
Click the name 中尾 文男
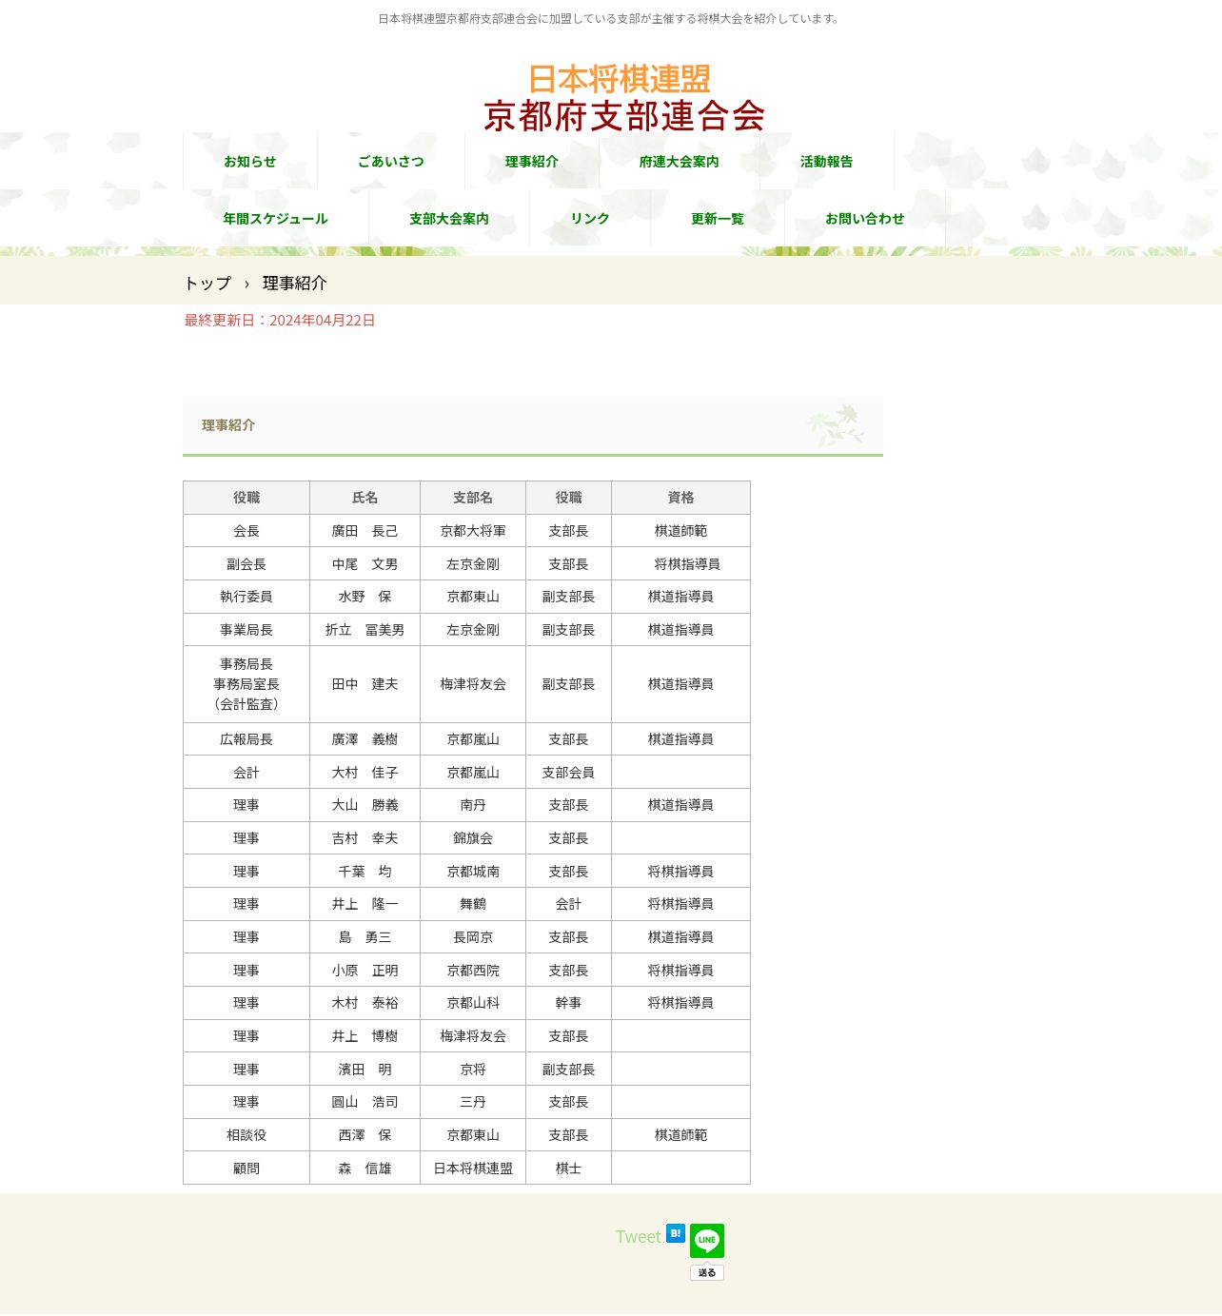[365, 564]
